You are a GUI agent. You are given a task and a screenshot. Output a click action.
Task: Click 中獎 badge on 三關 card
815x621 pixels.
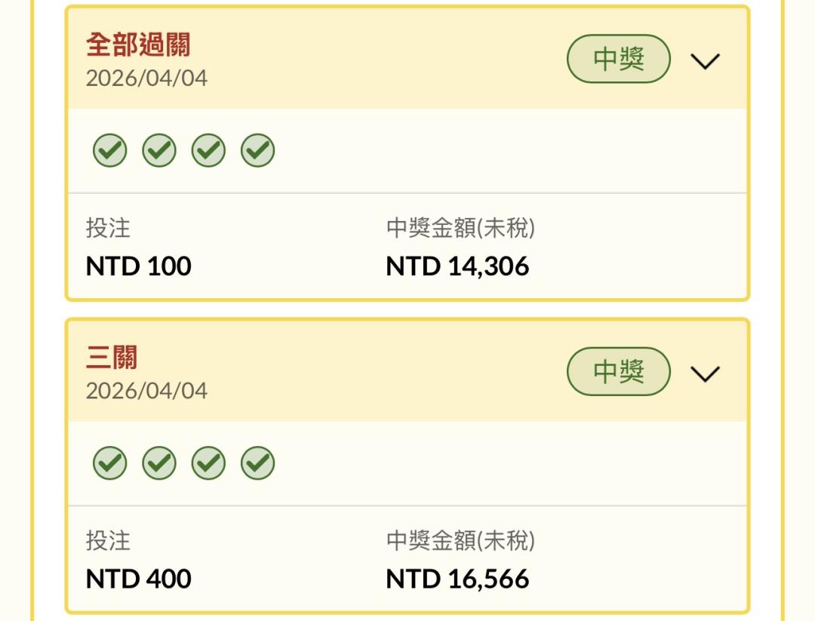pos(619,372)
